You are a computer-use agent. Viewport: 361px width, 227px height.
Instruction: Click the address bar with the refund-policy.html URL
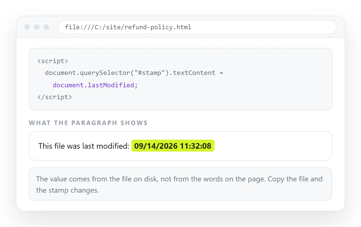tap(197, 27)
